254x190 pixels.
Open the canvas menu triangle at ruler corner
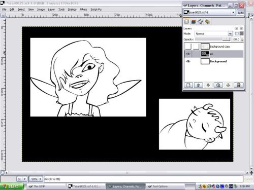click(3, 15)
